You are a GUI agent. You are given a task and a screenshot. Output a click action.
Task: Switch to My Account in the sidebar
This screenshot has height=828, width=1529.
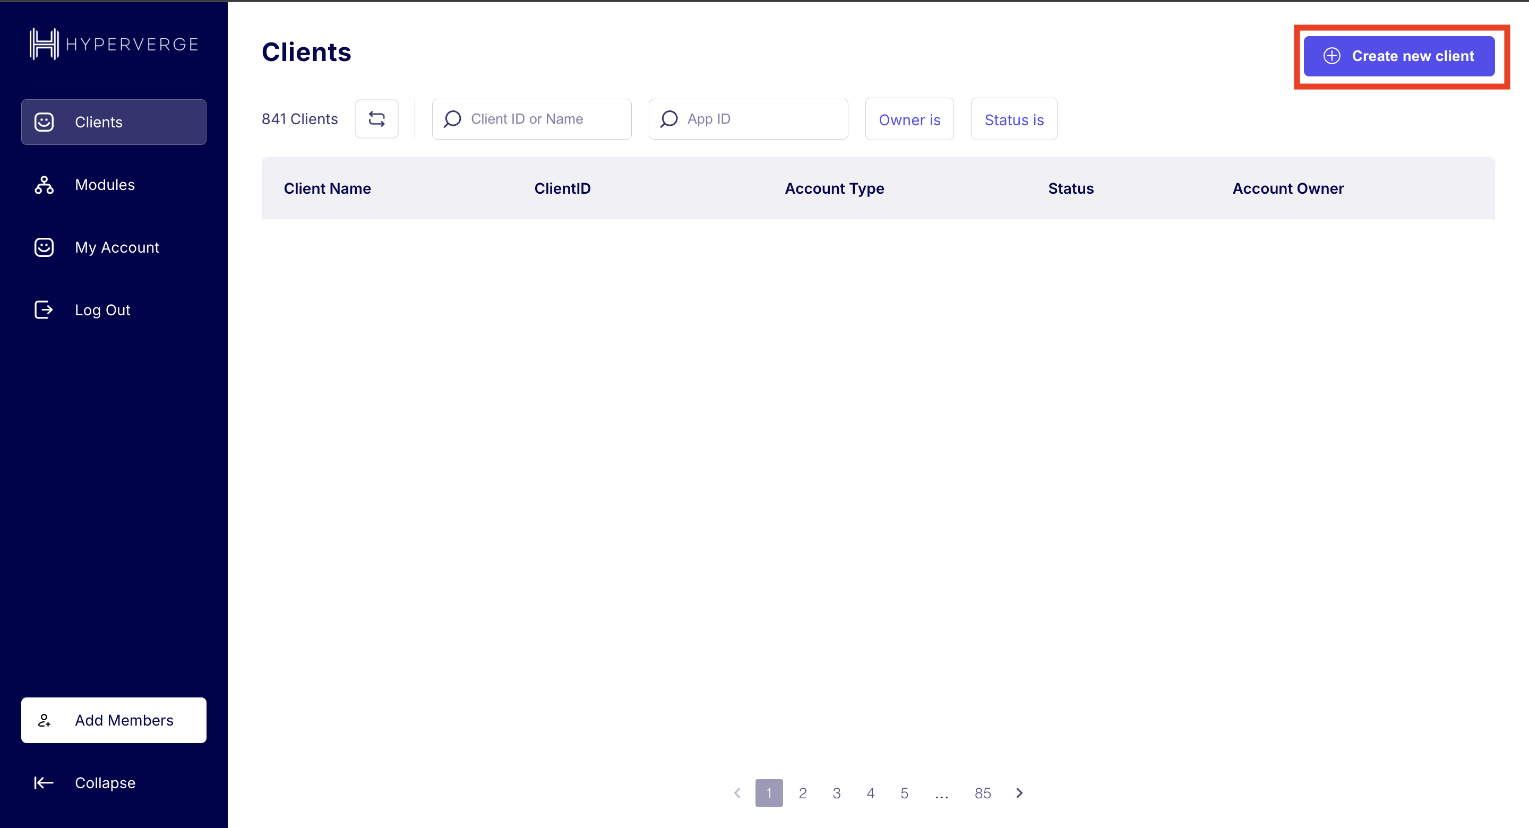click(117, 247)
